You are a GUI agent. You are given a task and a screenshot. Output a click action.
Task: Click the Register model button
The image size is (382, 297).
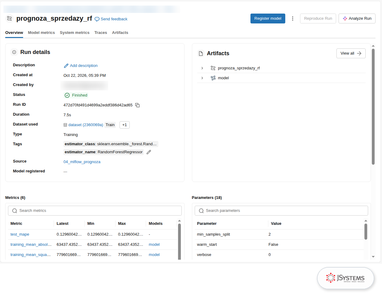(x=268, y=19)
